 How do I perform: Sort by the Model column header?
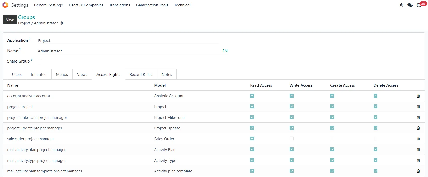[x=160, y=85]
